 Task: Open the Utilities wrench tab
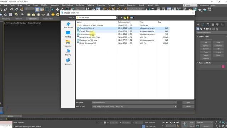222,25
